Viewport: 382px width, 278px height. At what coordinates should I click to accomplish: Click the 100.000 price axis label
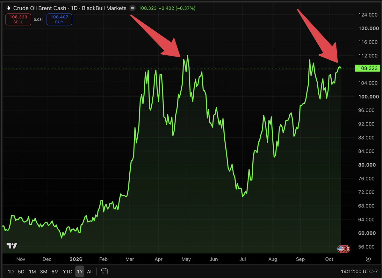369,97
